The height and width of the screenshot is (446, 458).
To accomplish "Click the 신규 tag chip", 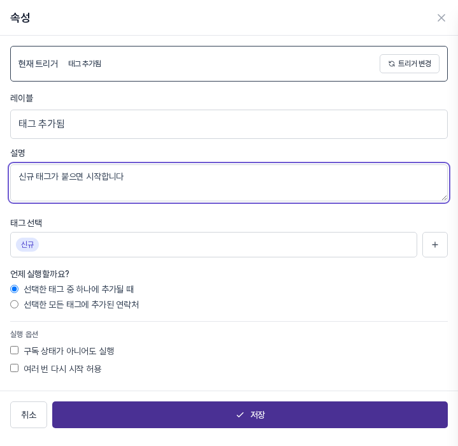I will (27, 245).
